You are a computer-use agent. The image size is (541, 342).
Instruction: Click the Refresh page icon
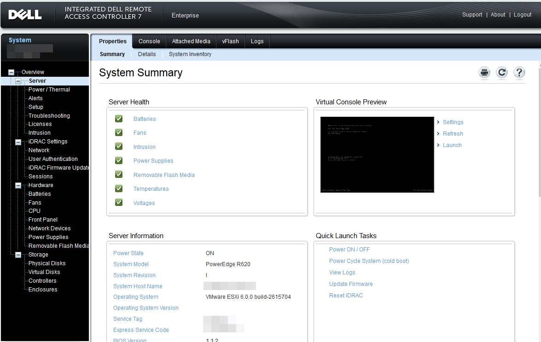pyautogui.click(x=502, y=72)
